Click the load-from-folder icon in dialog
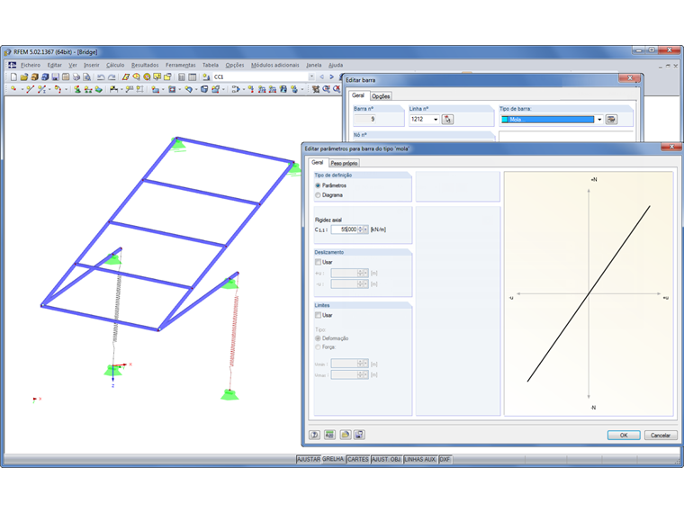This screenshot has height=513, width=684. coord(345,435)
